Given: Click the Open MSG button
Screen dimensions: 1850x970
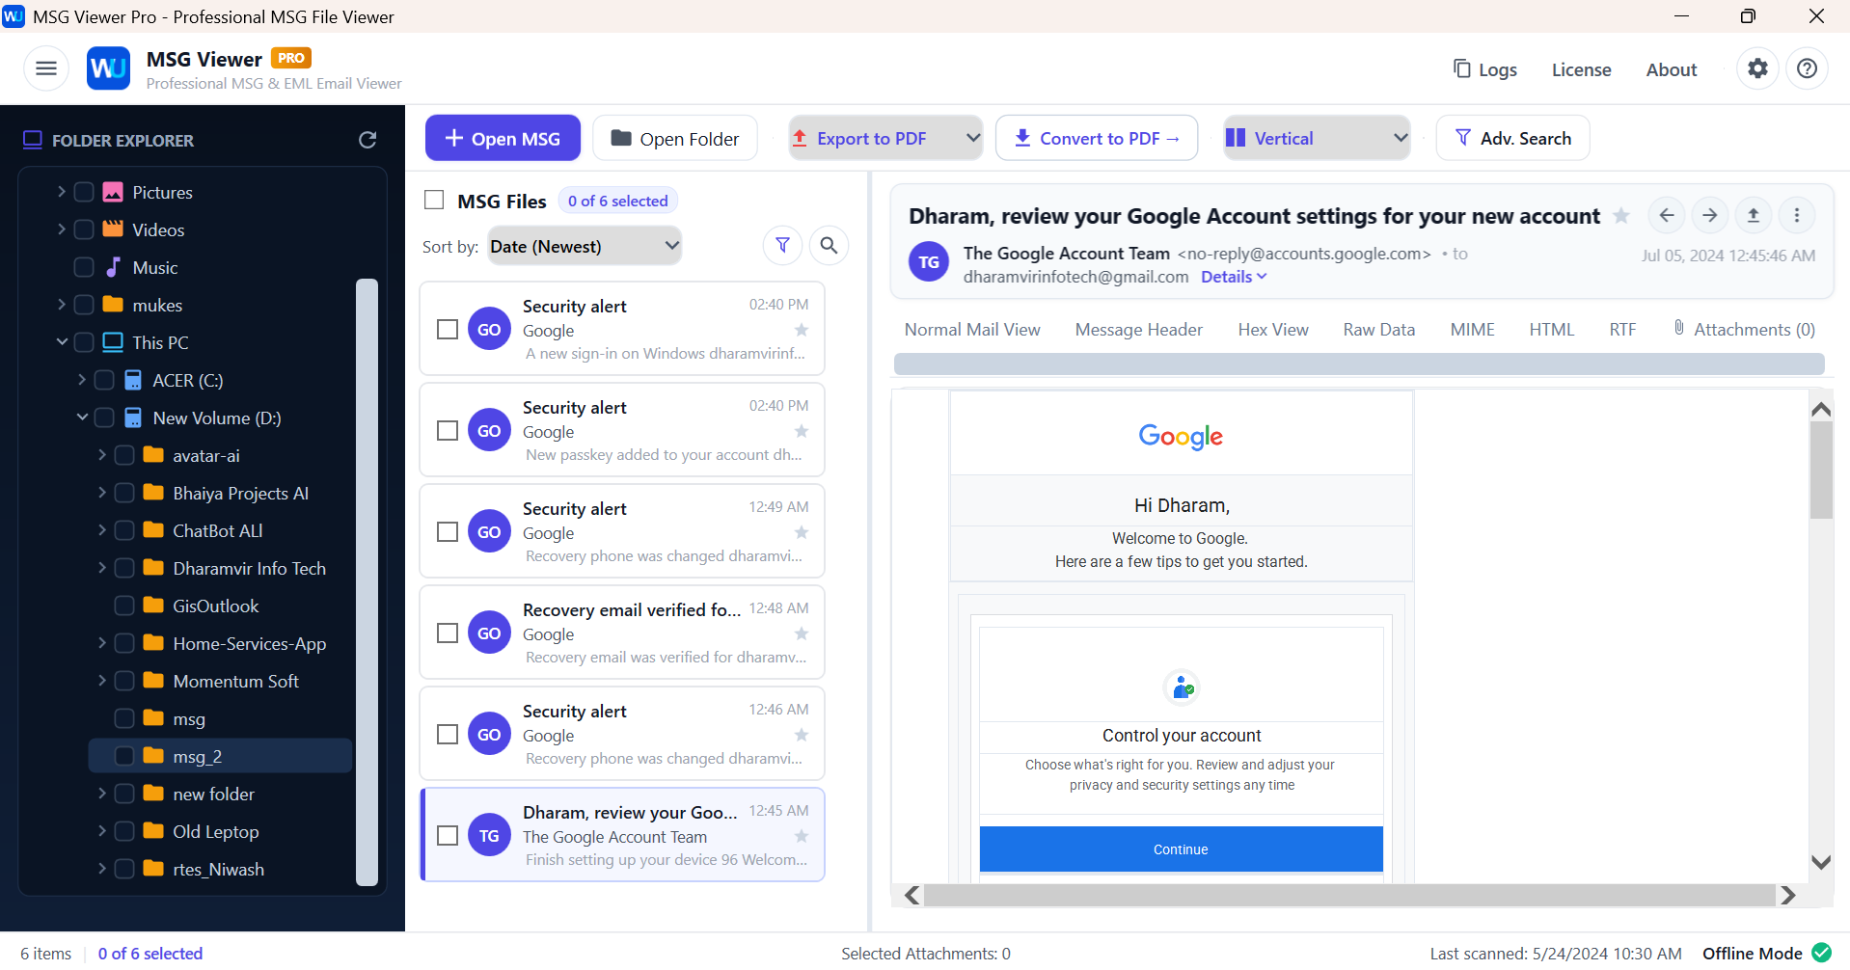Looking at the screenshot, I should pos(503,138).
